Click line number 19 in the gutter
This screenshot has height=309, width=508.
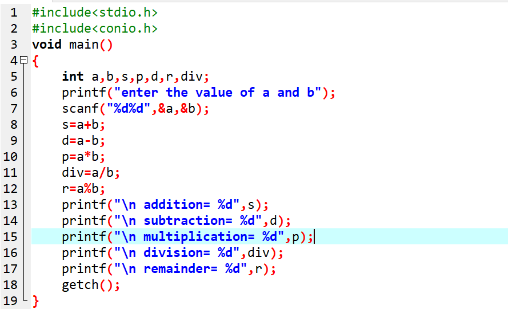pos(10,301)
